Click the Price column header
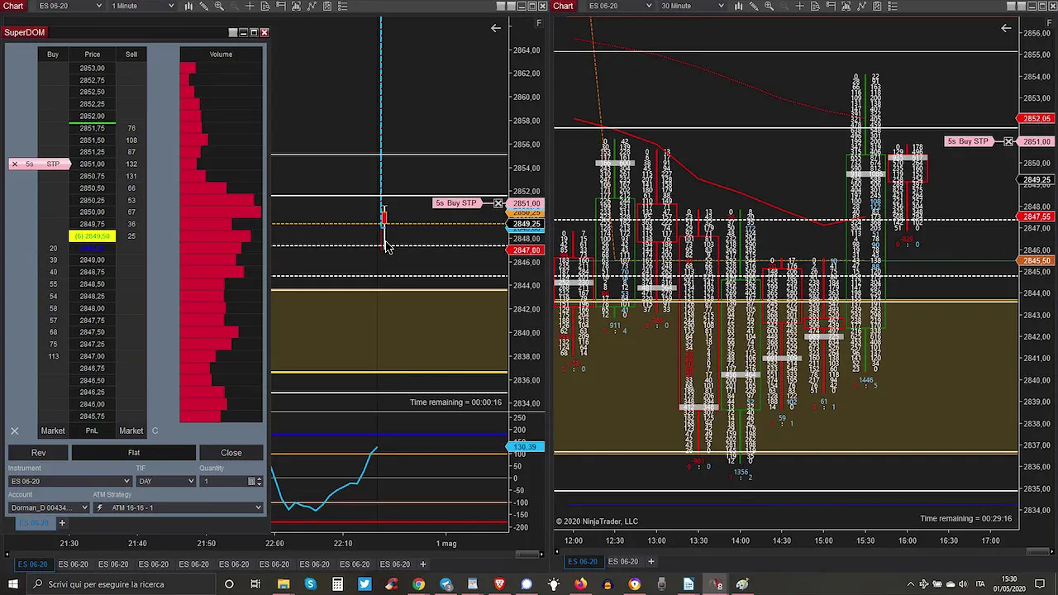 click(x=92, y=55)
